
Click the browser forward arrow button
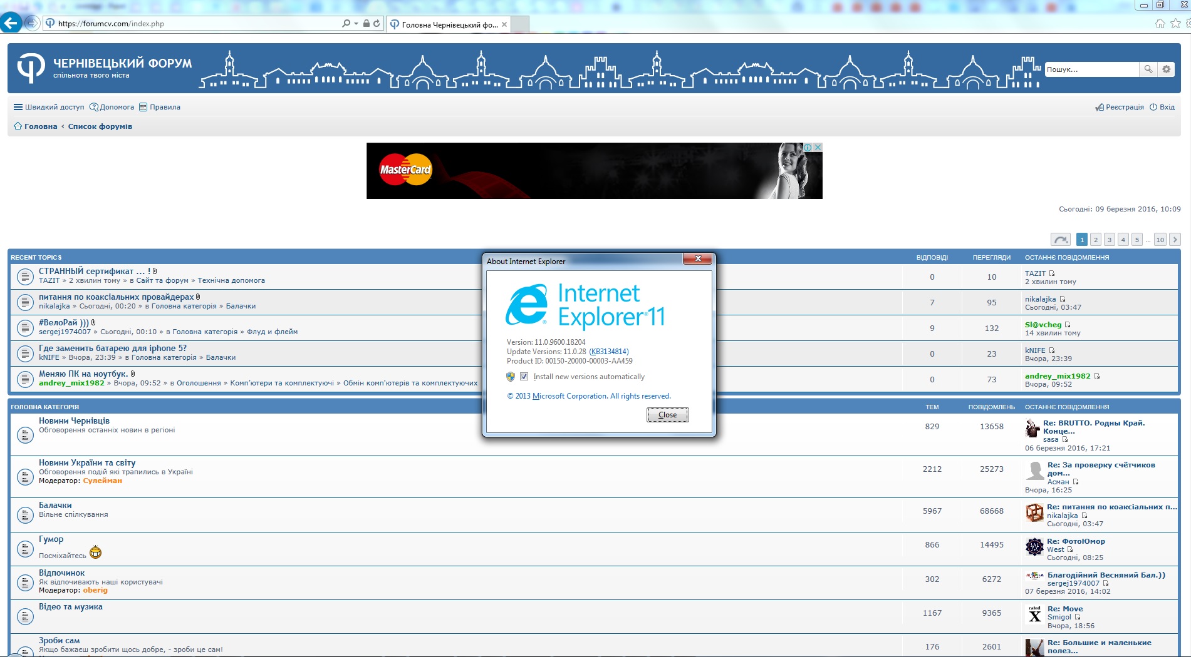pos(31,23)
